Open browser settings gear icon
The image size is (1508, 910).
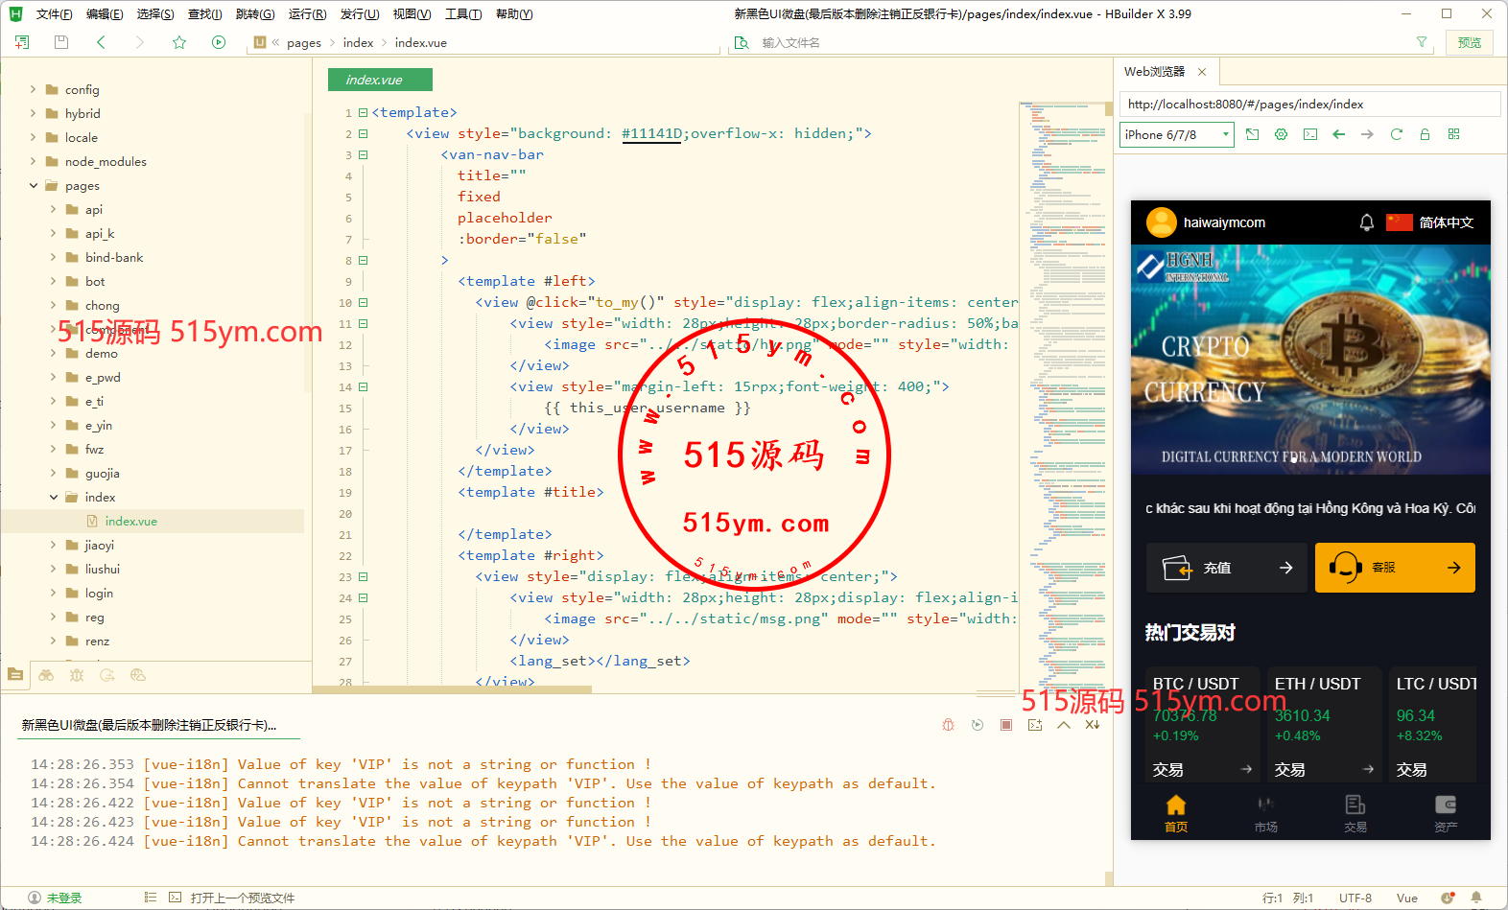pos(1281,134)
